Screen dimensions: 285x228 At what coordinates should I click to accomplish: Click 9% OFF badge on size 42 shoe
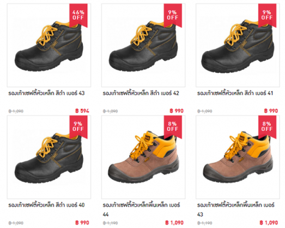click(173, 15)
